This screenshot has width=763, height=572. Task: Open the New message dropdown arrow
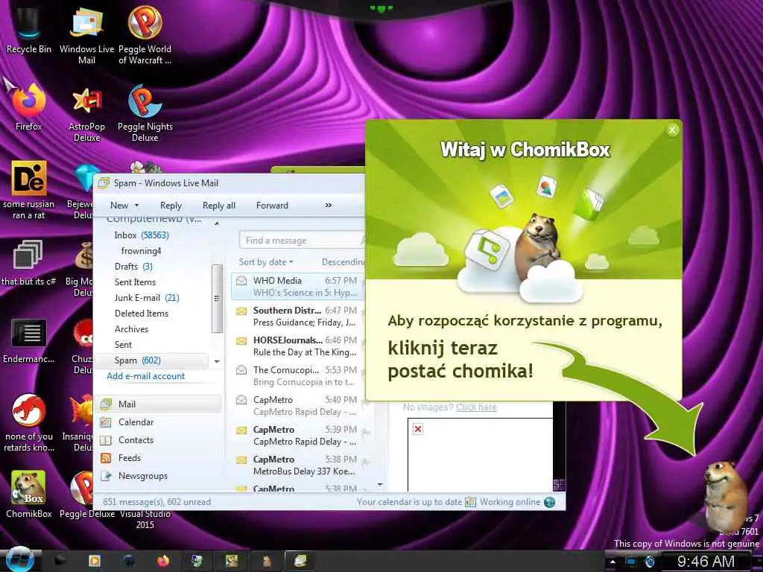tap(137, 206)
